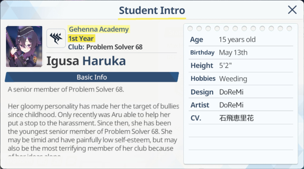Select the Age row showing 15 years old
This screenshot has height=169, width=304.
point(241,40)
